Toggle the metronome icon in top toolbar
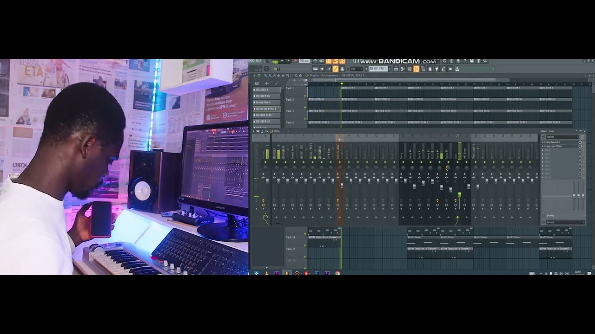 (x=315, y=61)
